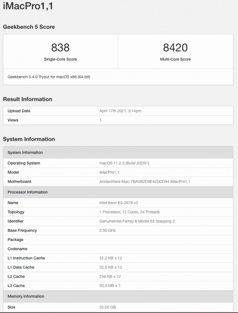Click the Multi-Core Score label
The image size is (238, 313).
175,59
